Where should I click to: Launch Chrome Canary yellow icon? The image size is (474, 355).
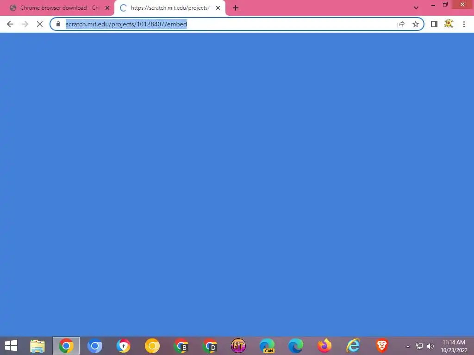[152, 346]
